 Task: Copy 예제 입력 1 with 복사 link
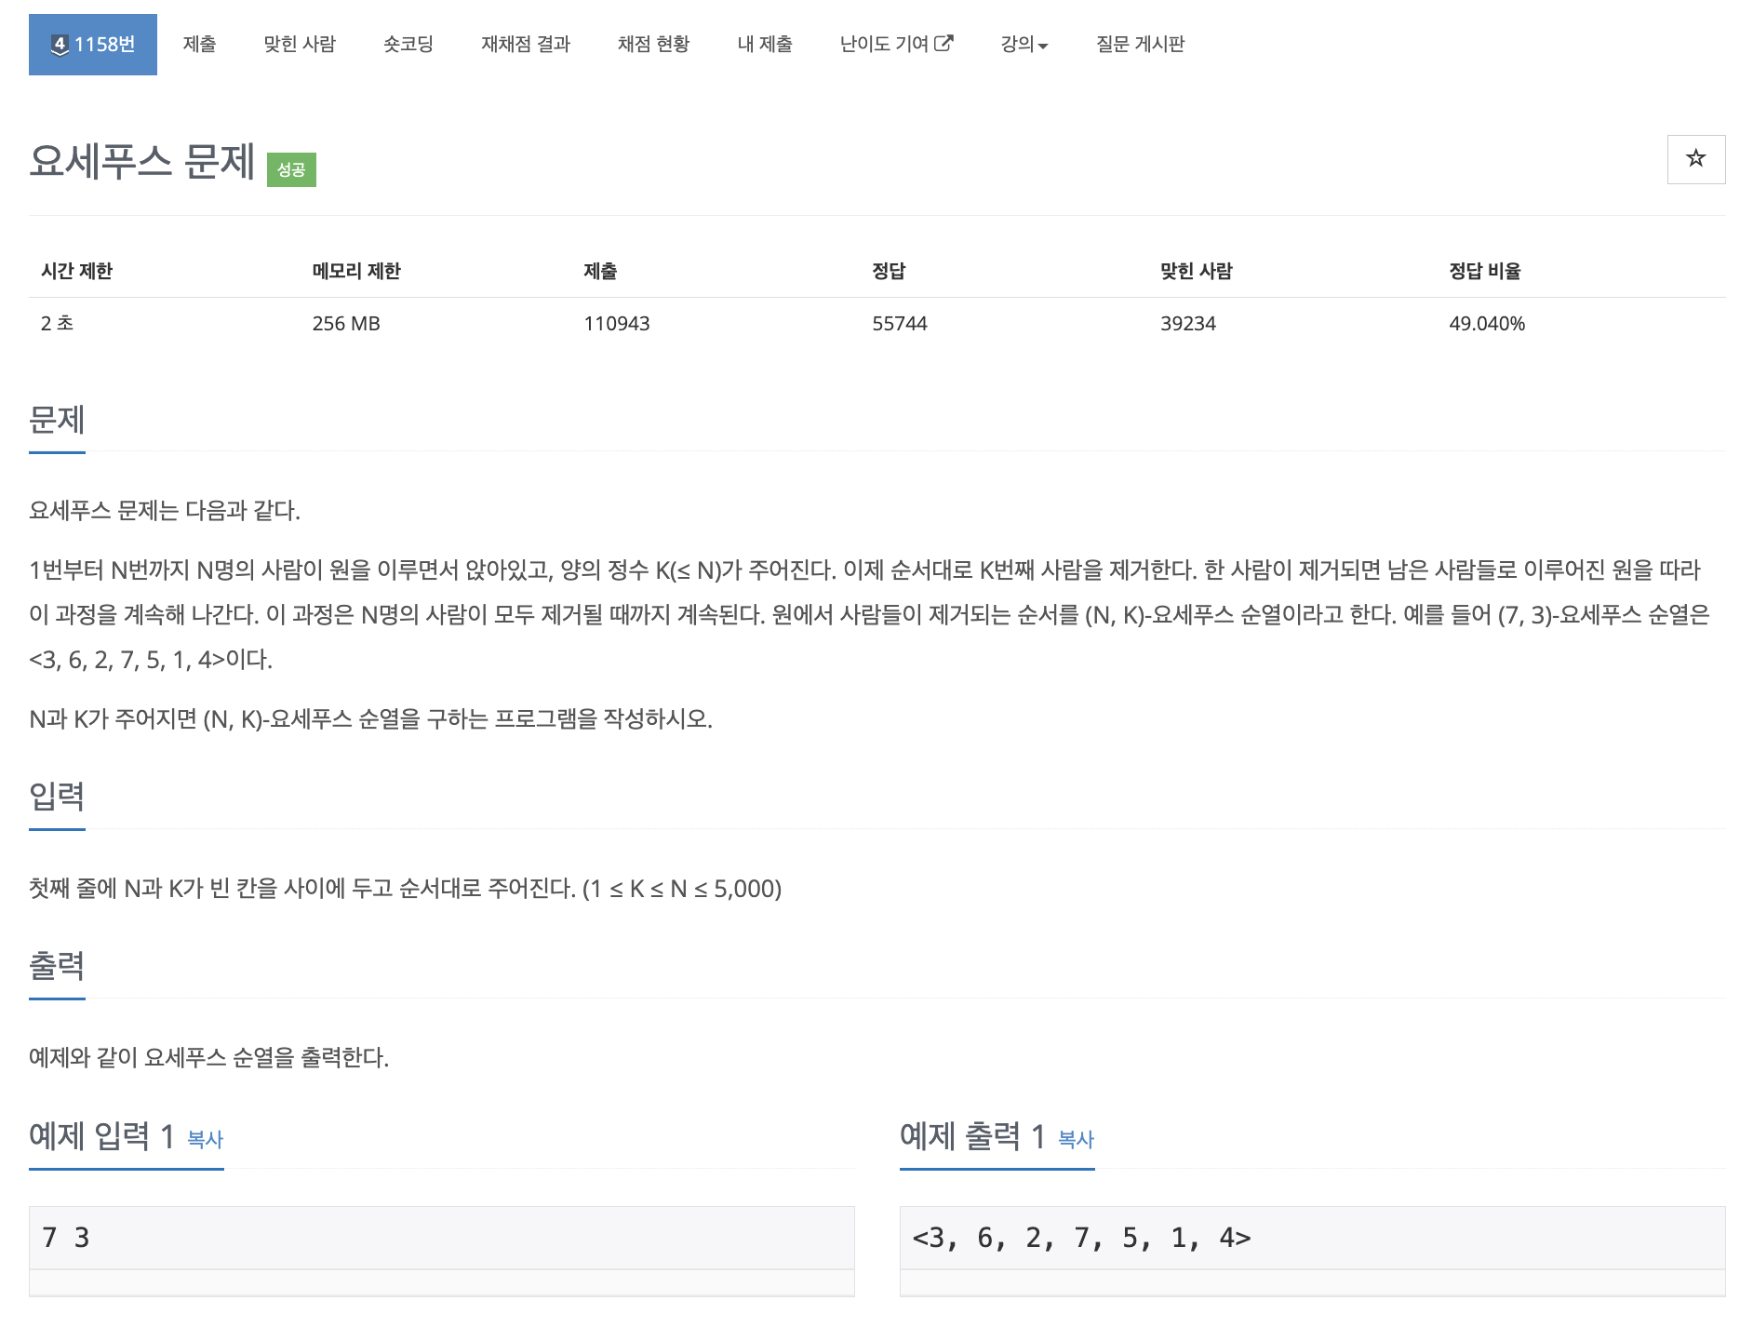[x=205, y=1139]
